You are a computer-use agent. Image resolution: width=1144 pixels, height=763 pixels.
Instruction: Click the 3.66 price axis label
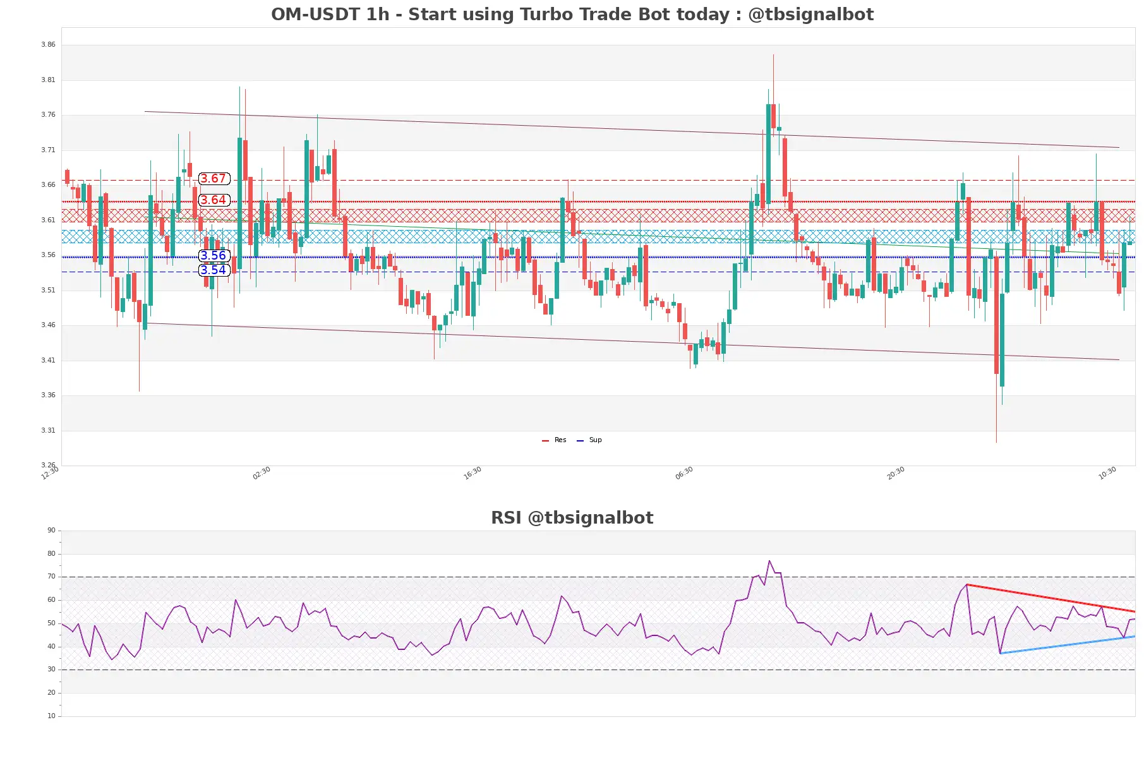click(x=48, y=185)
